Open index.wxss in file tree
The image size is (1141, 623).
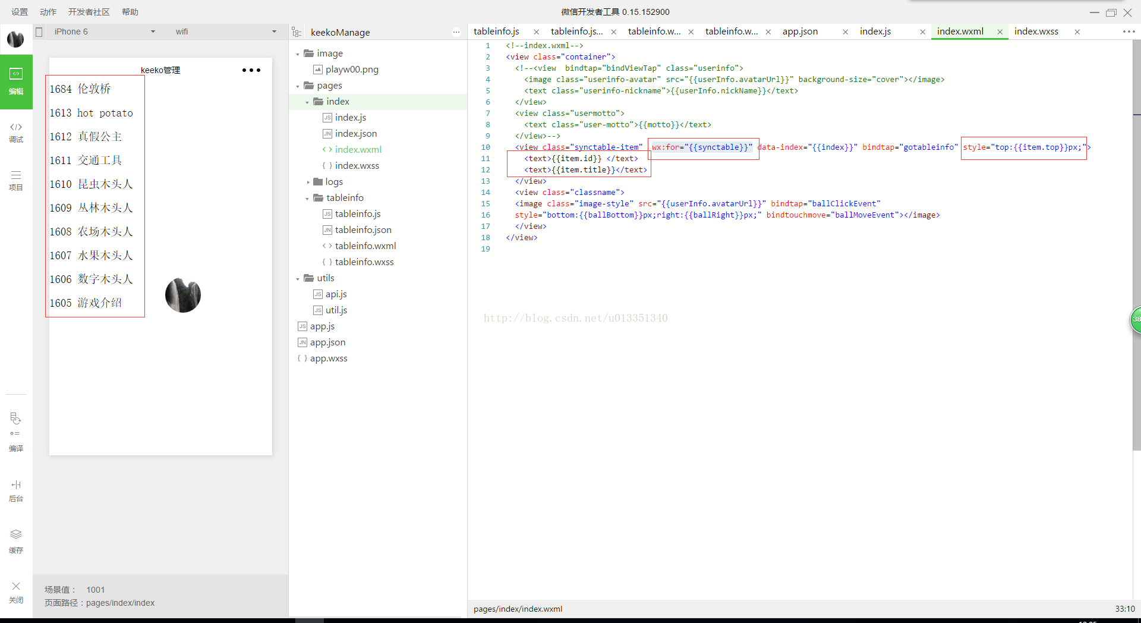357,166
